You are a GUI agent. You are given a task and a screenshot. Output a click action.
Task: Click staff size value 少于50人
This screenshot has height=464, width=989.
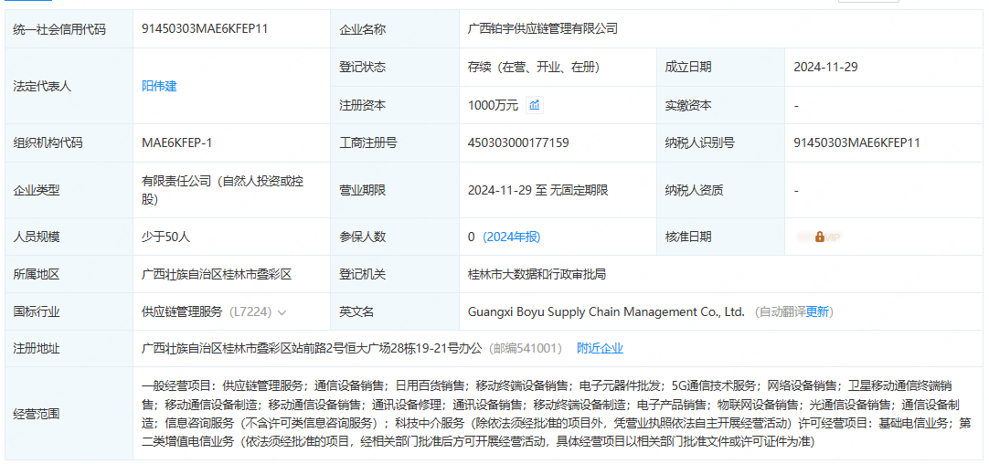point(165,237)
